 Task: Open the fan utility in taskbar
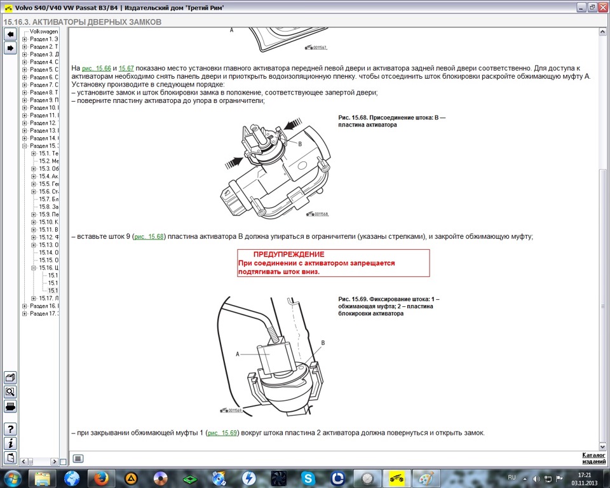pyautogui.click(x=278, y=478)
